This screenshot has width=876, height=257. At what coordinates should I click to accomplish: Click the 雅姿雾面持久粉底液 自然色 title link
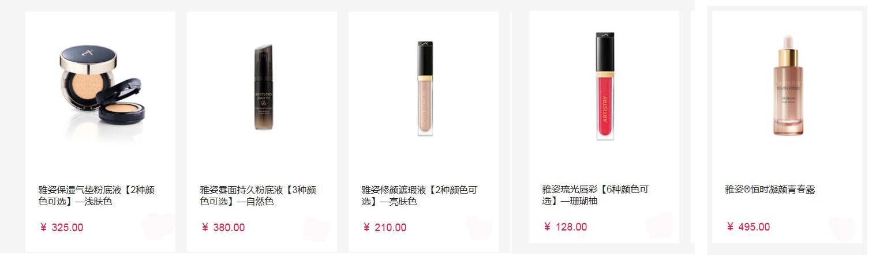pyautogui.click(x=258, y=196)
